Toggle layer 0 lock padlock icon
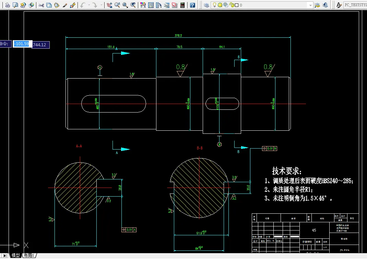367x259 pixels. [232, 5]
